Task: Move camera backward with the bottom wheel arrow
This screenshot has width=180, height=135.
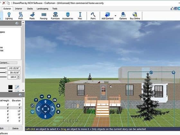Action: (x=45, y=116)
